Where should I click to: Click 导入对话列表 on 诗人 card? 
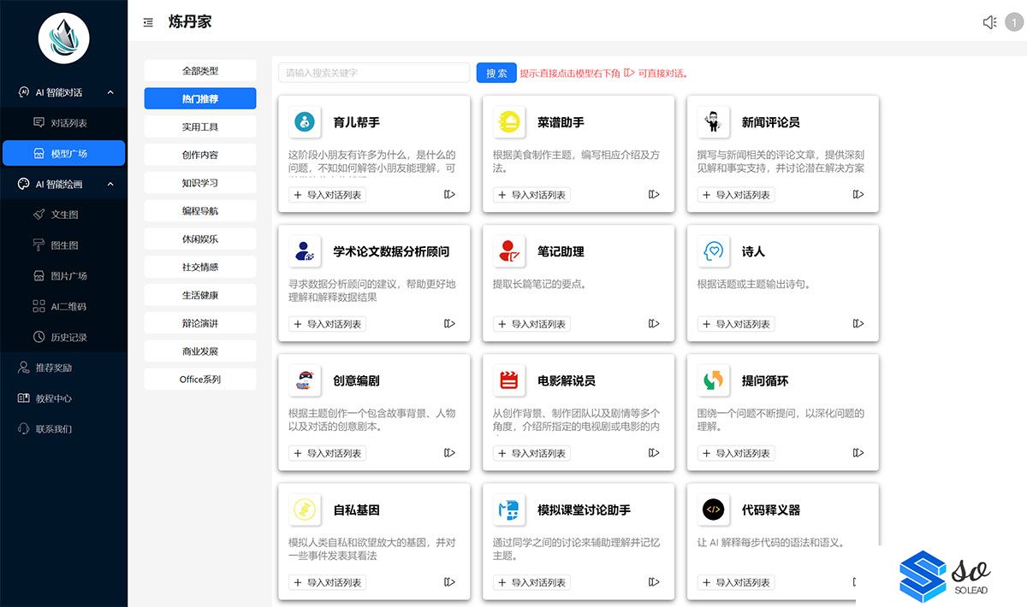[736, 324]
